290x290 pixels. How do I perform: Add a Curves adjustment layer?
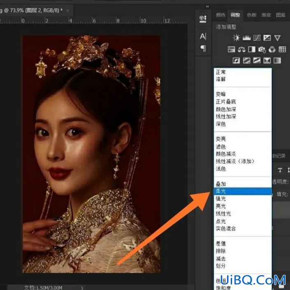click(257, 38)
